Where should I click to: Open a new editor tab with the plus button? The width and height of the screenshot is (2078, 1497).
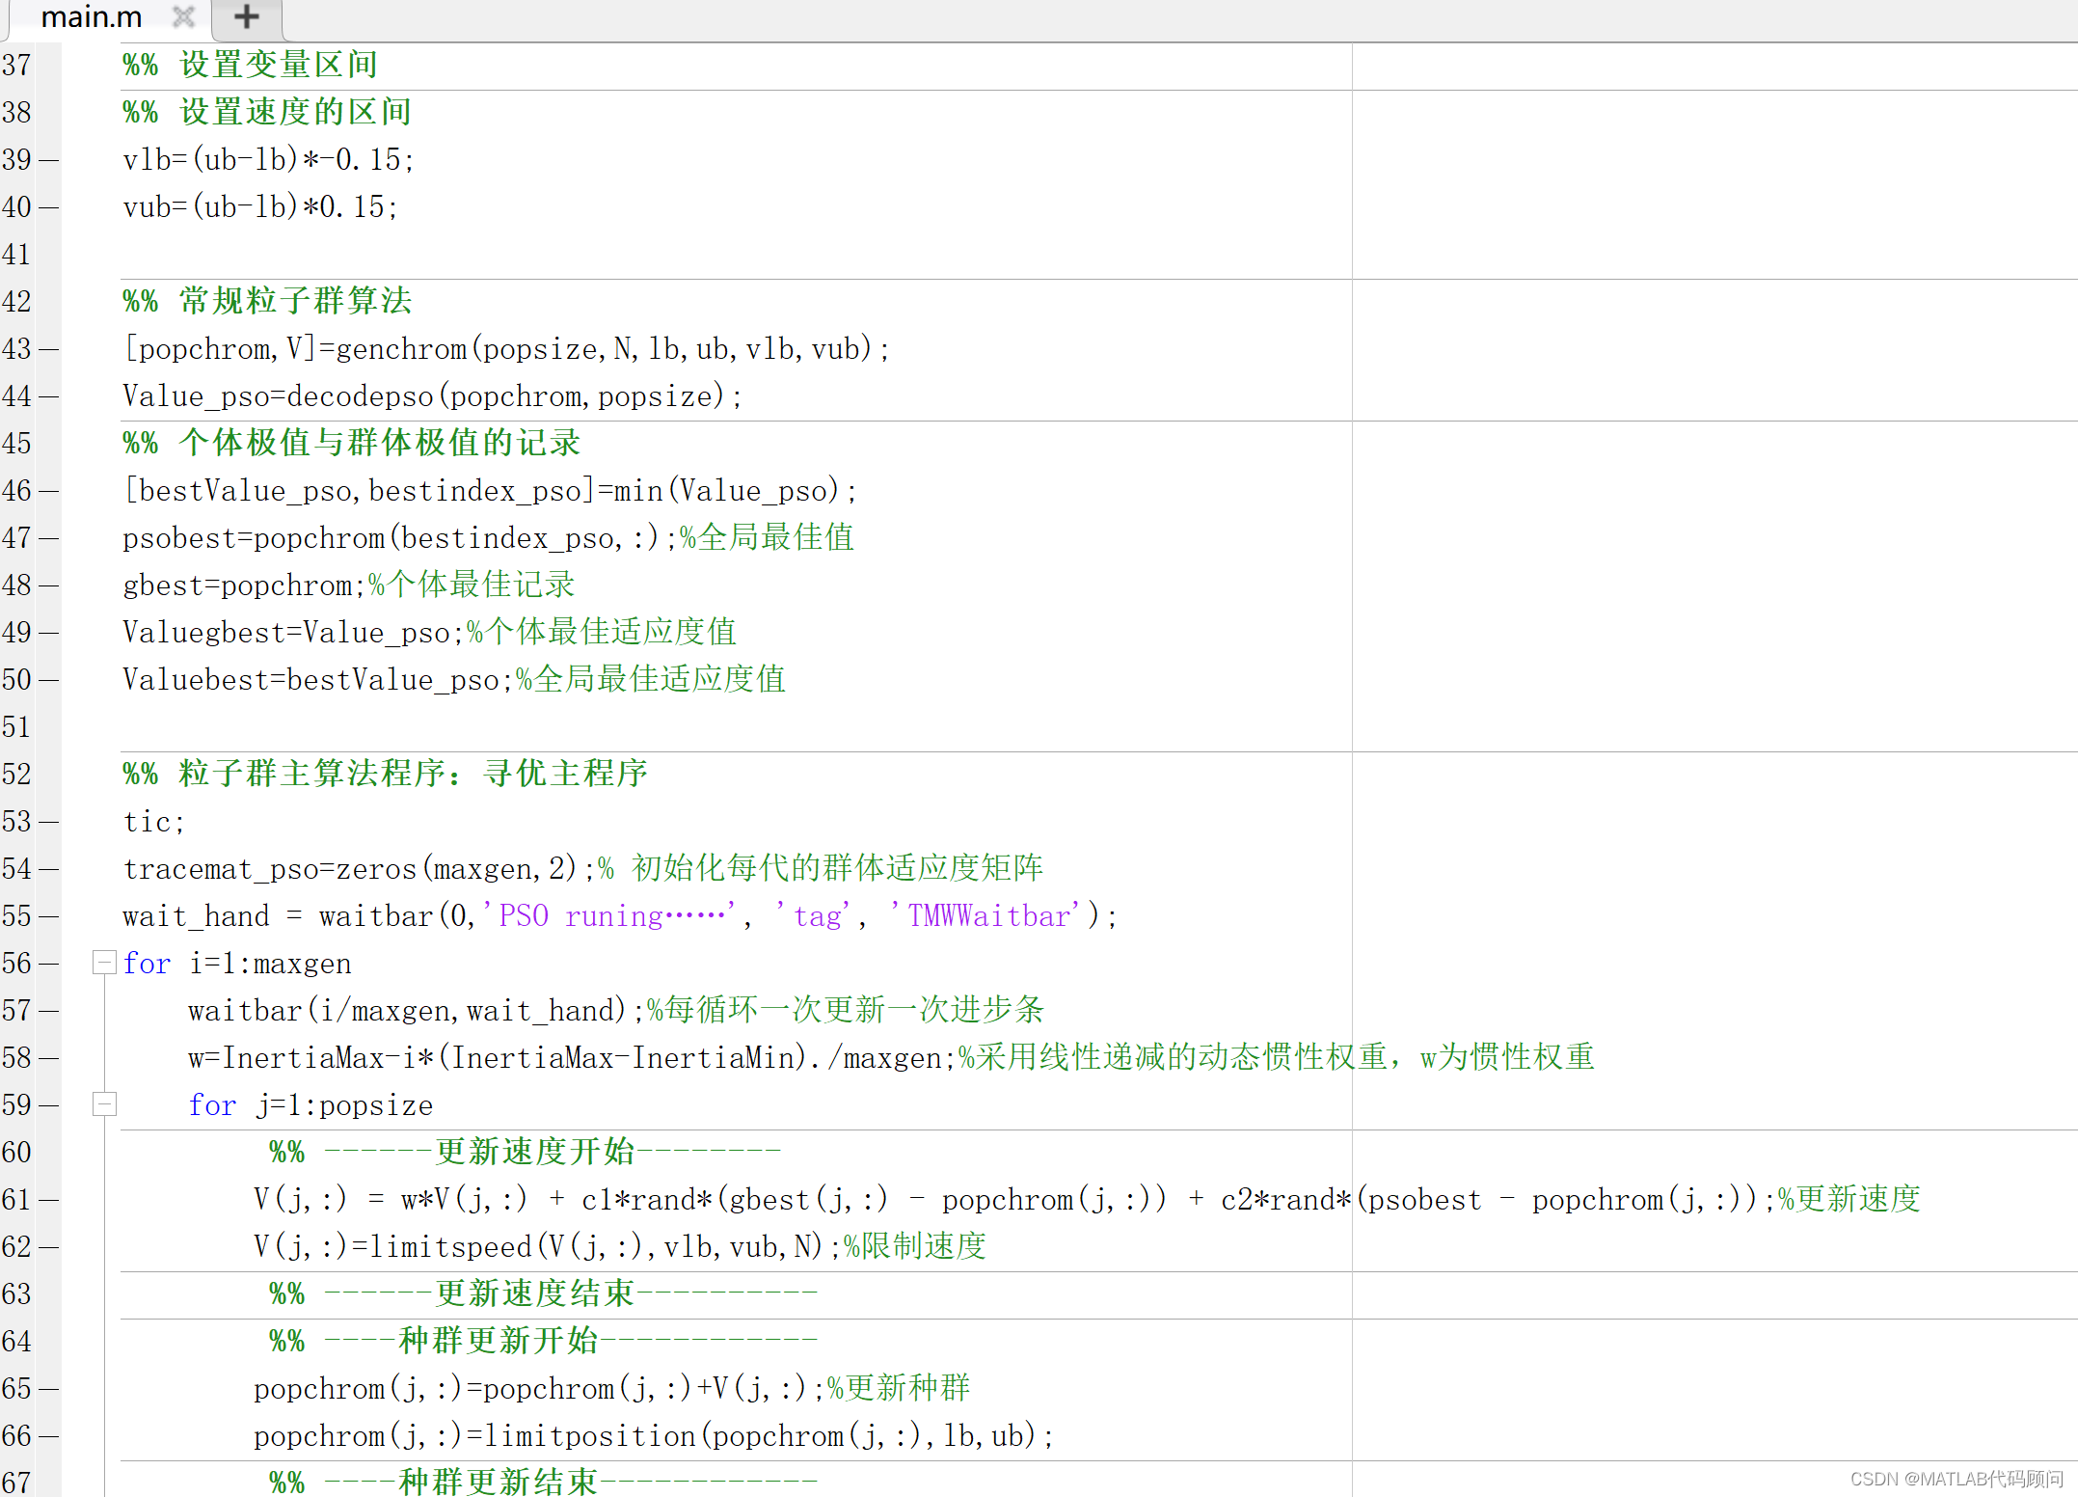coord(246,16)
